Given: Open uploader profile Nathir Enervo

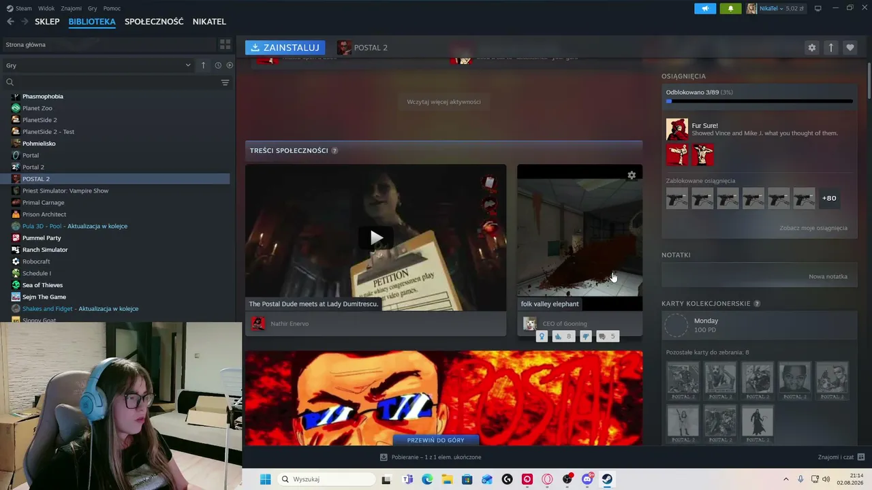Looking at the screenshot, I should point(290,324).
